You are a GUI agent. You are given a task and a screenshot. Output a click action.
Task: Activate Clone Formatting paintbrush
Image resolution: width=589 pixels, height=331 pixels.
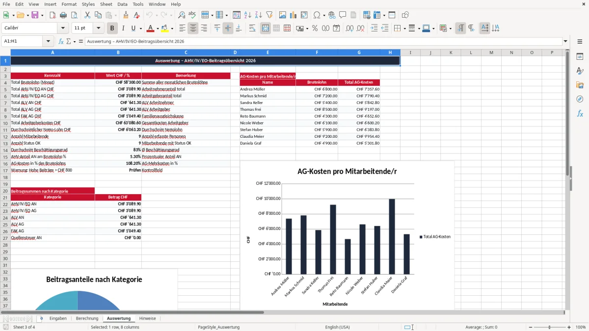[126, 15]
